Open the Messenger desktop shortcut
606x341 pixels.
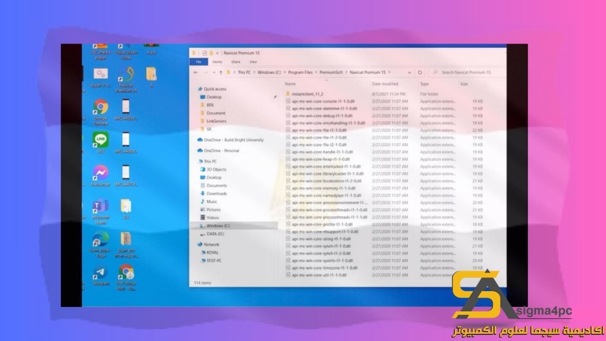(100, 175)
